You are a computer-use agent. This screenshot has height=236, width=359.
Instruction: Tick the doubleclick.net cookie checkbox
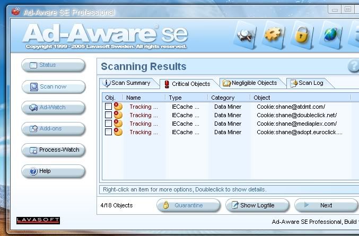click(x=108, y=115)
